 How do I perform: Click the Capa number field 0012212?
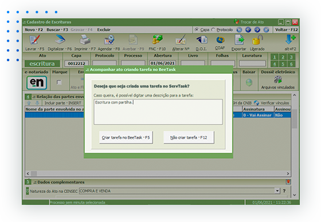pyautogui.click(x=76, y=64)
